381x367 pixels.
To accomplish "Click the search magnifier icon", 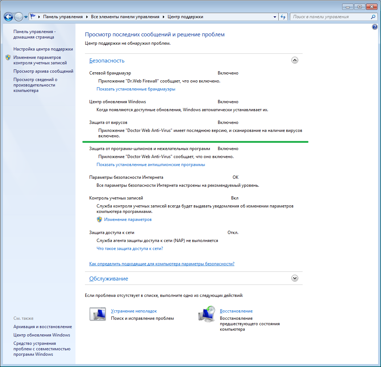I will tap(373, 17).
